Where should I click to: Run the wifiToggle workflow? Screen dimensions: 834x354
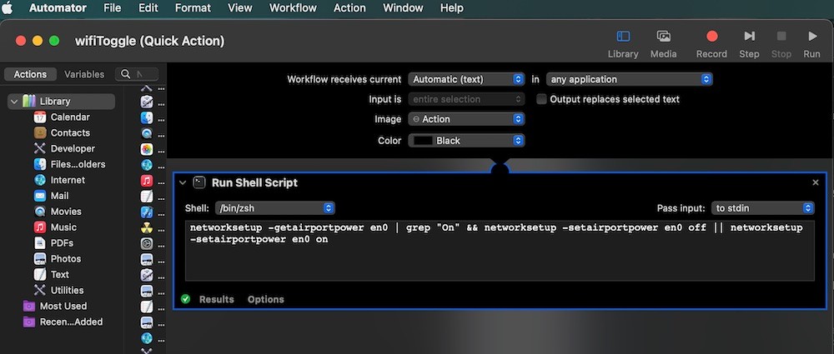811,43
